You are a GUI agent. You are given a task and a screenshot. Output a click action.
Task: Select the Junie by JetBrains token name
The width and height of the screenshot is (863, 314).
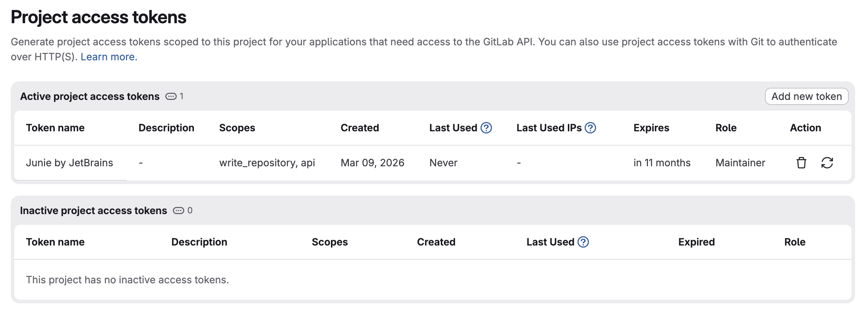click(x=69, y=163)
